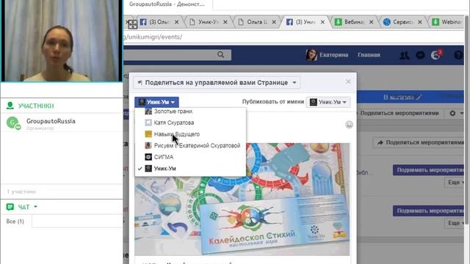Expand the ЧАТ dropdown arrow
This screenshot has height=264, width=470.
tap(36, 207)
